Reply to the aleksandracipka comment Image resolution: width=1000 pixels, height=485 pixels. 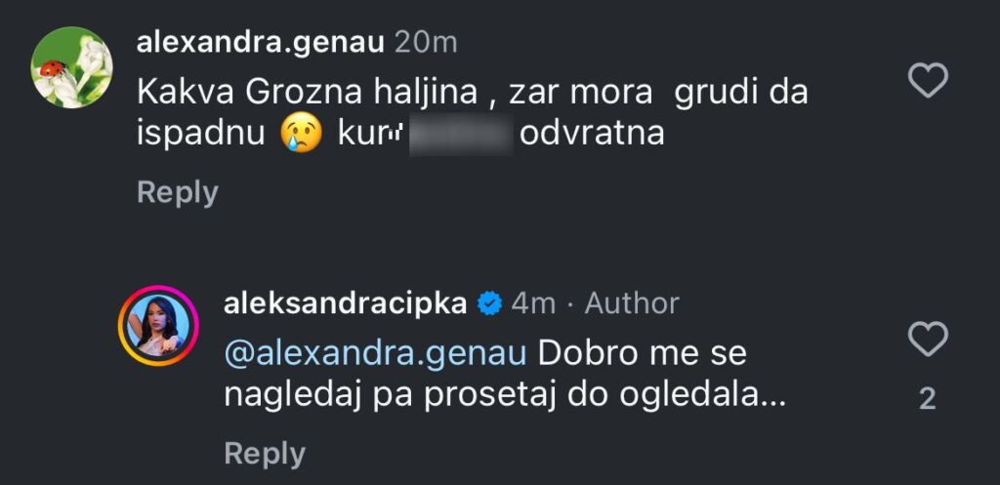265,453
